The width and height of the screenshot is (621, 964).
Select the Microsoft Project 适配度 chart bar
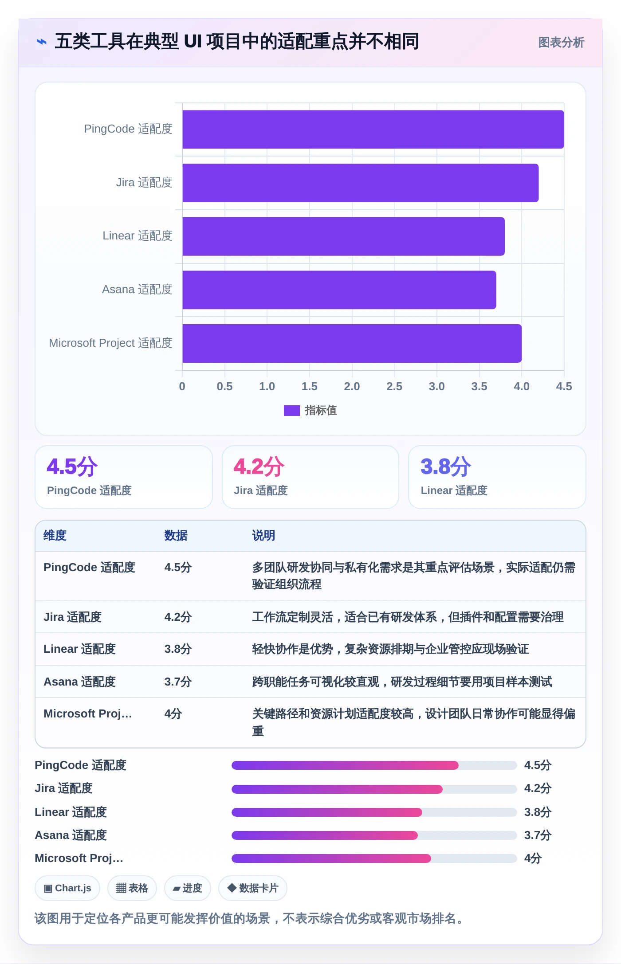click(x=352, y=343)
